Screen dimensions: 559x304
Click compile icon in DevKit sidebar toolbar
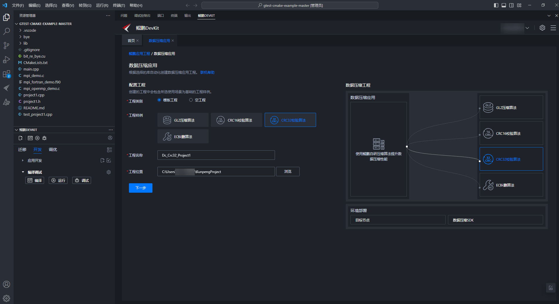pyautogui.click(x=30, y=138)
